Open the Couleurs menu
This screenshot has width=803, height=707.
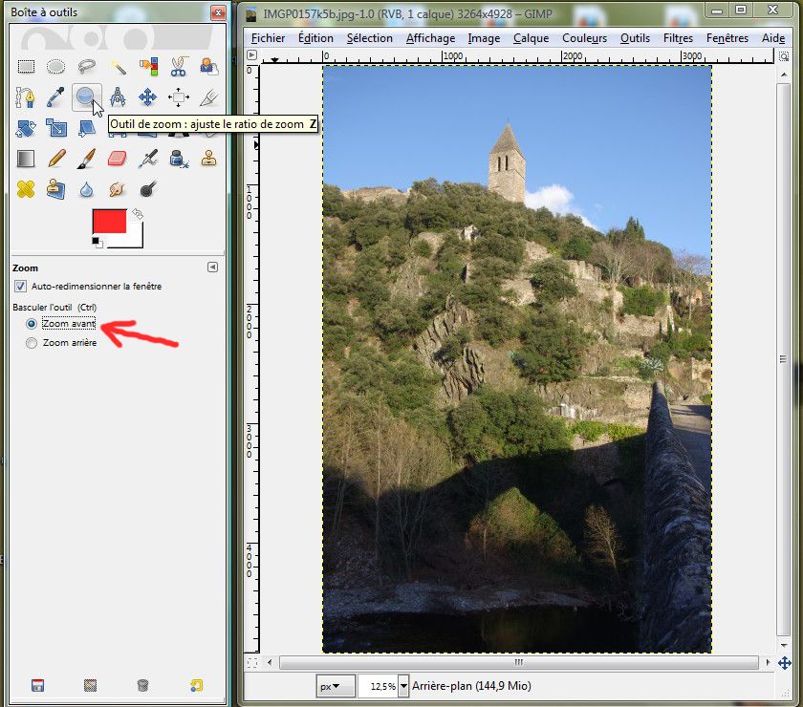pyautogui.click(x=584, y=38)
